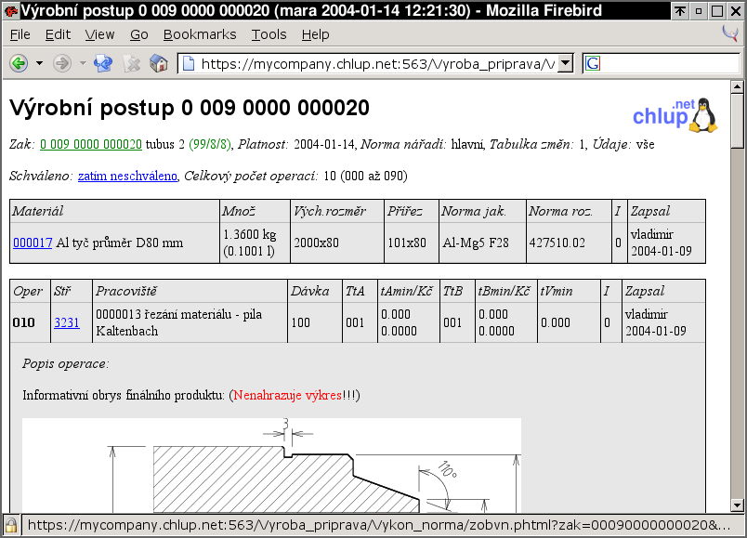
Task: Click the scrollbar down arrow
Action: (737, 505)
